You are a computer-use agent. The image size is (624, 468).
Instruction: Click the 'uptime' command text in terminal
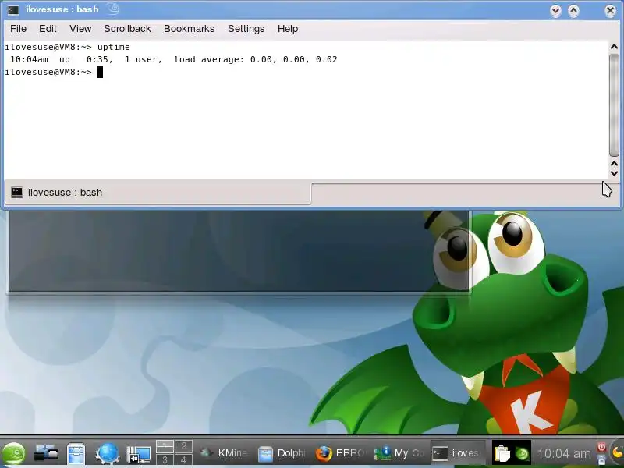pyautogui.click(x=113, y=47)
